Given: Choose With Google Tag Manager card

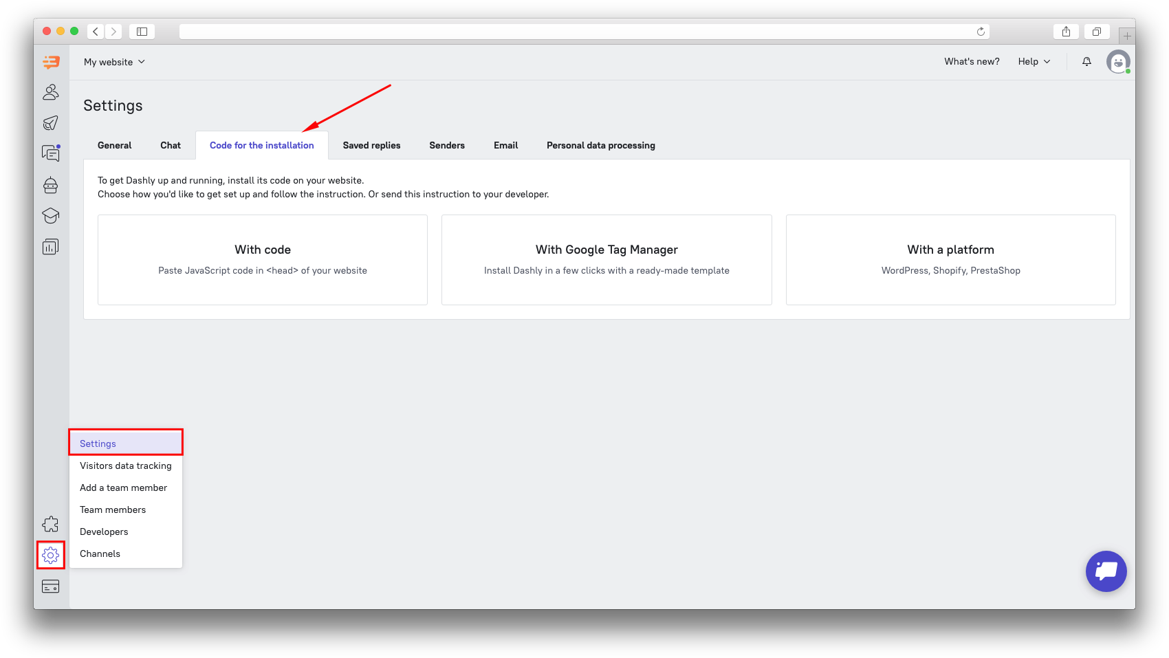Looking at the screenshot, I should pos(607,260).
